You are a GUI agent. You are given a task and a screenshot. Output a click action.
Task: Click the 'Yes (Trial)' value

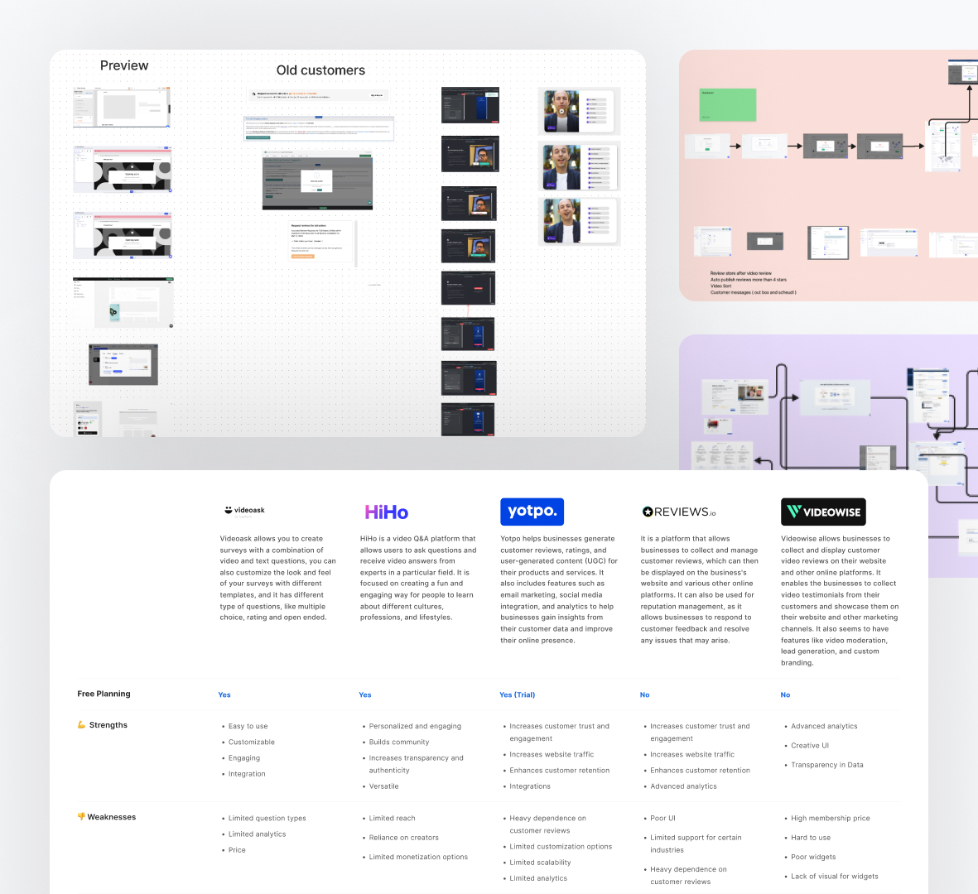coord(517,695)
